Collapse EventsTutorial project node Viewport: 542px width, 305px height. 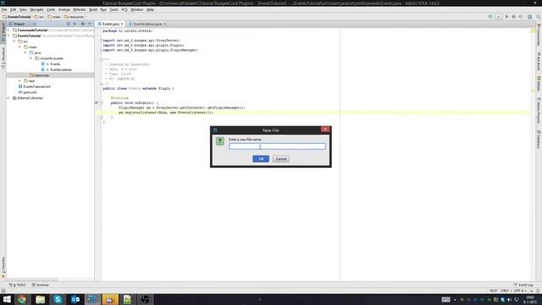tap(8, 36)
